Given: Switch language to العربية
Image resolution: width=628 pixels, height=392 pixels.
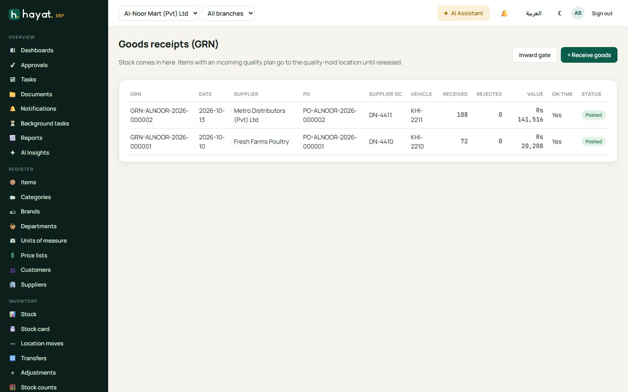Looking at the screenshot, I should coord(534,14).
